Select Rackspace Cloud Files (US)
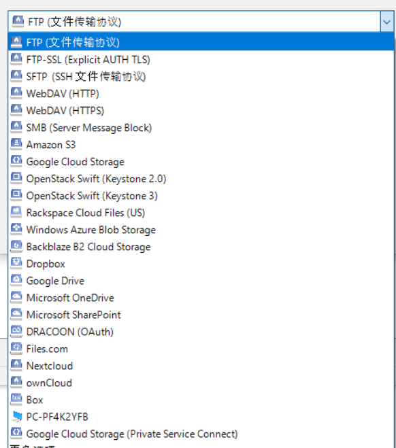Screen dimensions: 396x448 click(201, 213)
